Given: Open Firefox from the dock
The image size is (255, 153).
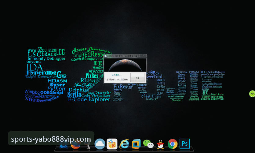Looking at the screenshot, I should (76, 144).
